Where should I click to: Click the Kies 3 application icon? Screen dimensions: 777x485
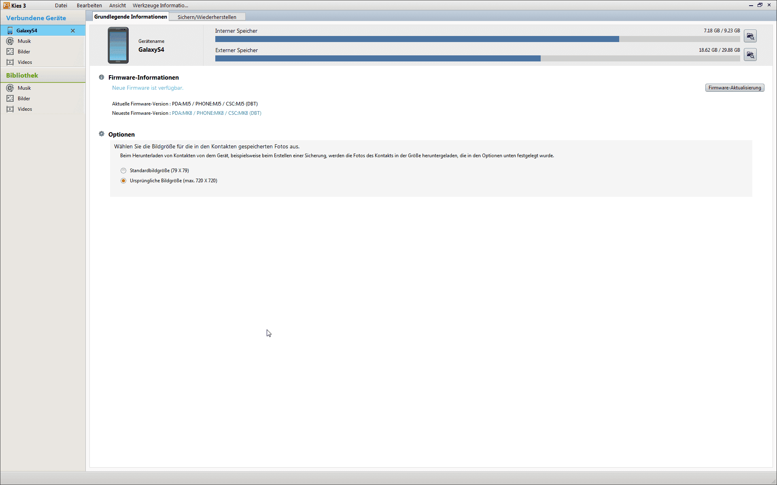tap(6, 5)
